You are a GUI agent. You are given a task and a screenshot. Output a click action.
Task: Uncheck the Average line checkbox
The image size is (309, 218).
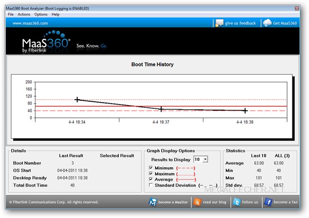(x=151, y=179)
